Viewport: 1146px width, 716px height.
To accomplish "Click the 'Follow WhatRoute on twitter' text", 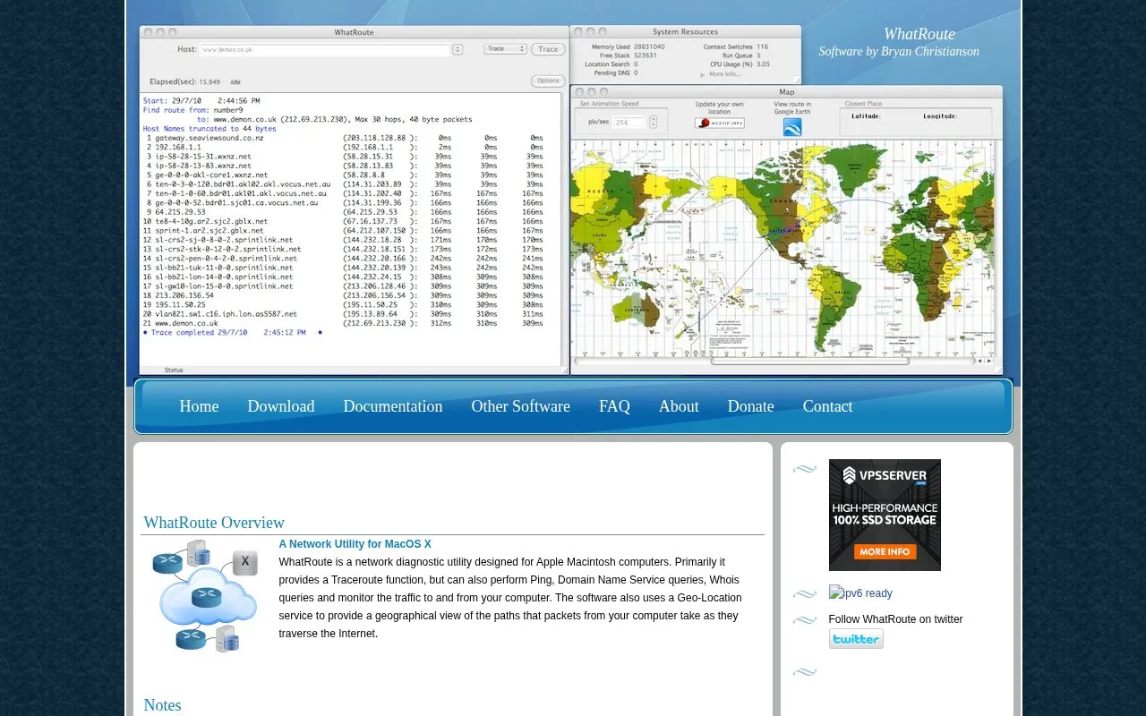I will (895, 619).
